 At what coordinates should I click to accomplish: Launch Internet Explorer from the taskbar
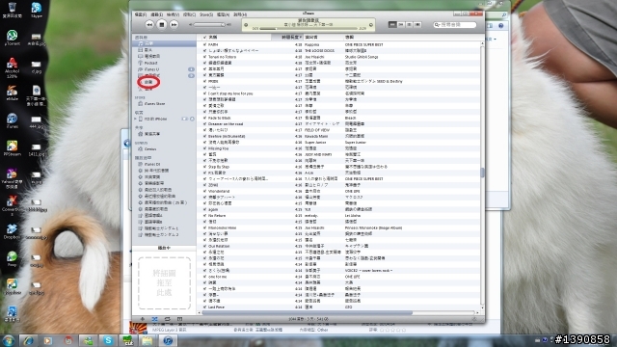click(x=28, y=340)
